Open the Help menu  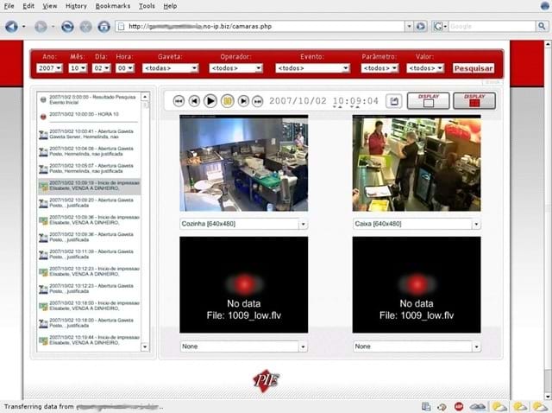tap(170, 6)
